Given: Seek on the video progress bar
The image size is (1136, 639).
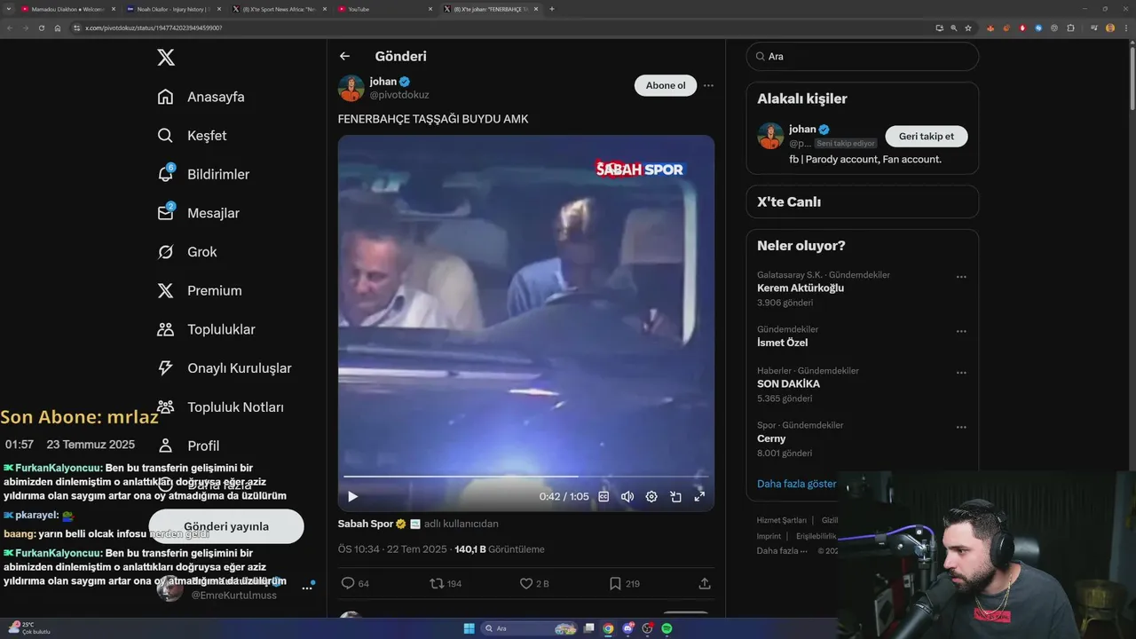Looking at the screenshot, I should click(x=525, y=477).
